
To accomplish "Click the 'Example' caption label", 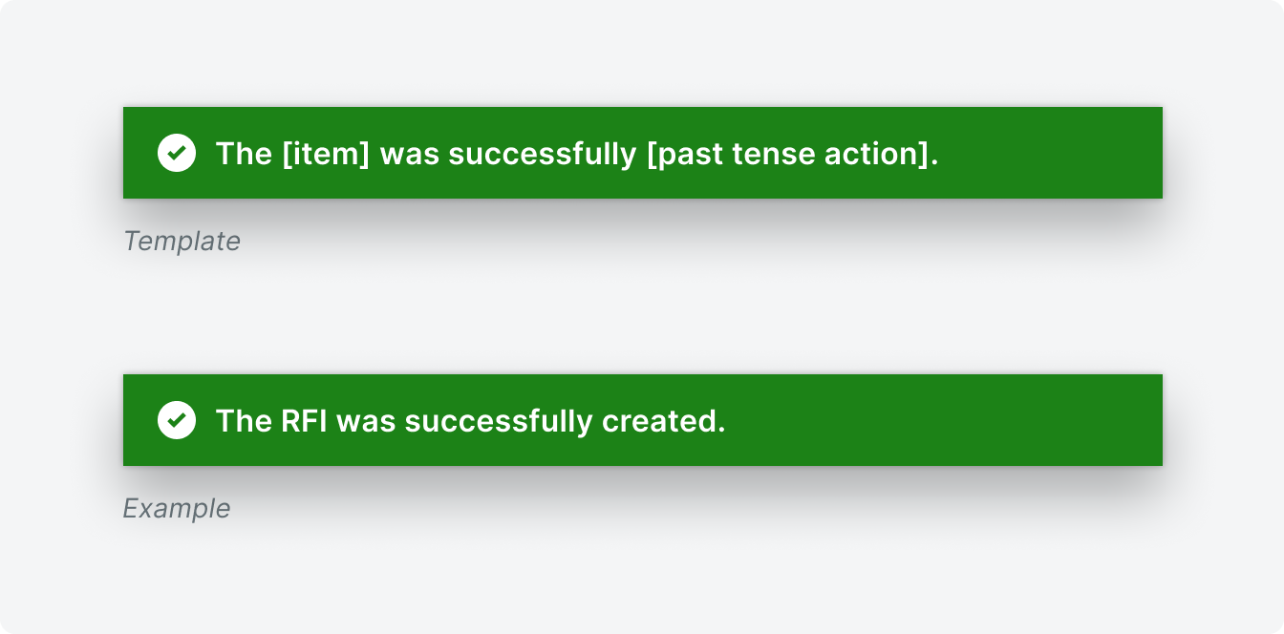I will [177, 508].
